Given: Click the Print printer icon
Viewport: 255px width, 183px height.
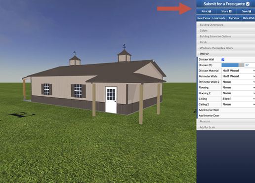Looking at the screenshot, I should pos(210,11).
